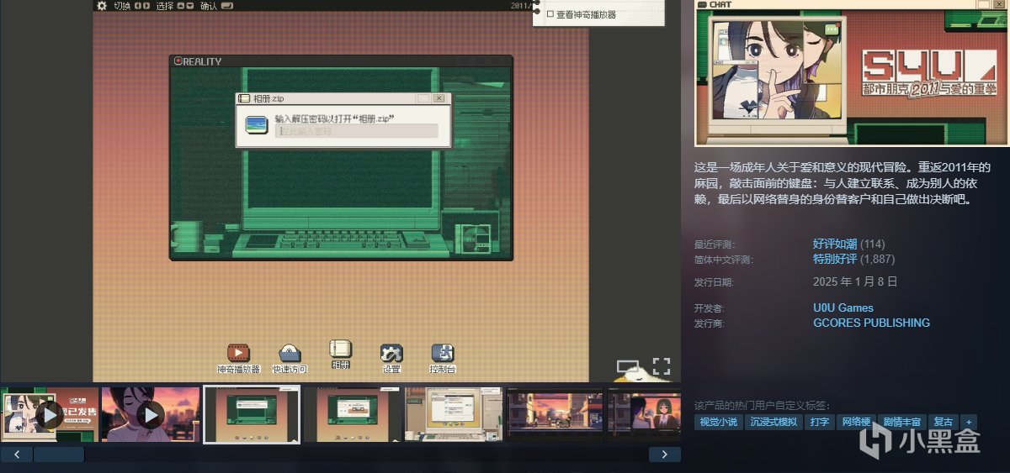Play the second trailer with sunset girl
Image resolution: width=1010 pixels, height=473 pixels.
tap(151, 414)
